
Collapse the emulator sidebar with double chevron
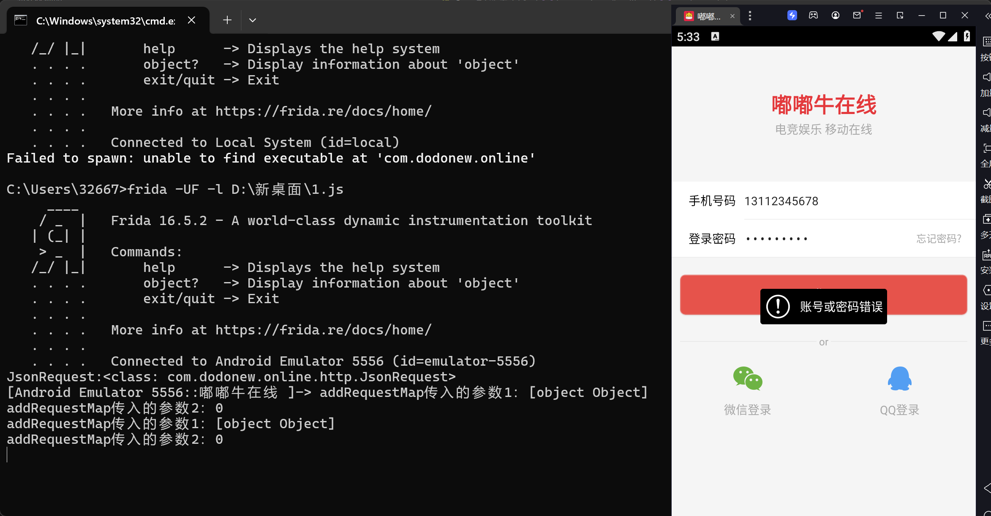coord(987,16)
